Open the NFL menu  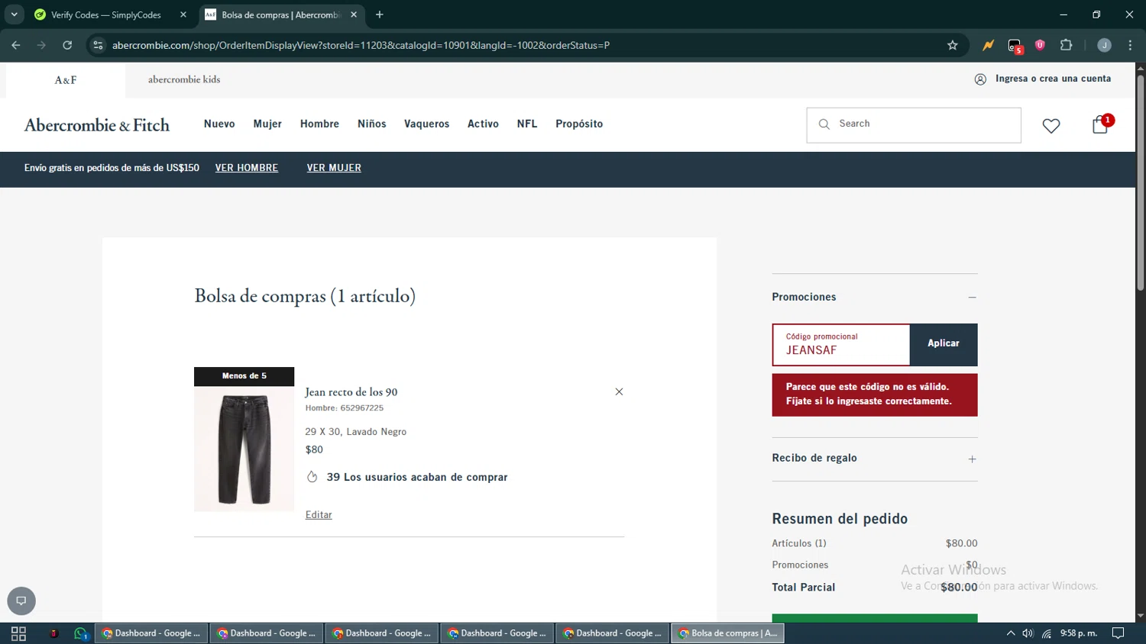[x=527, y=124]
